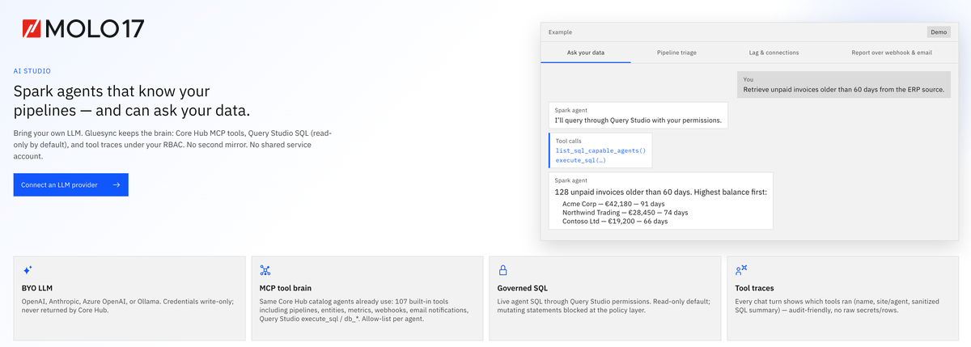
Task: Click the Tool traces card title
Action: tap(754, 288)
